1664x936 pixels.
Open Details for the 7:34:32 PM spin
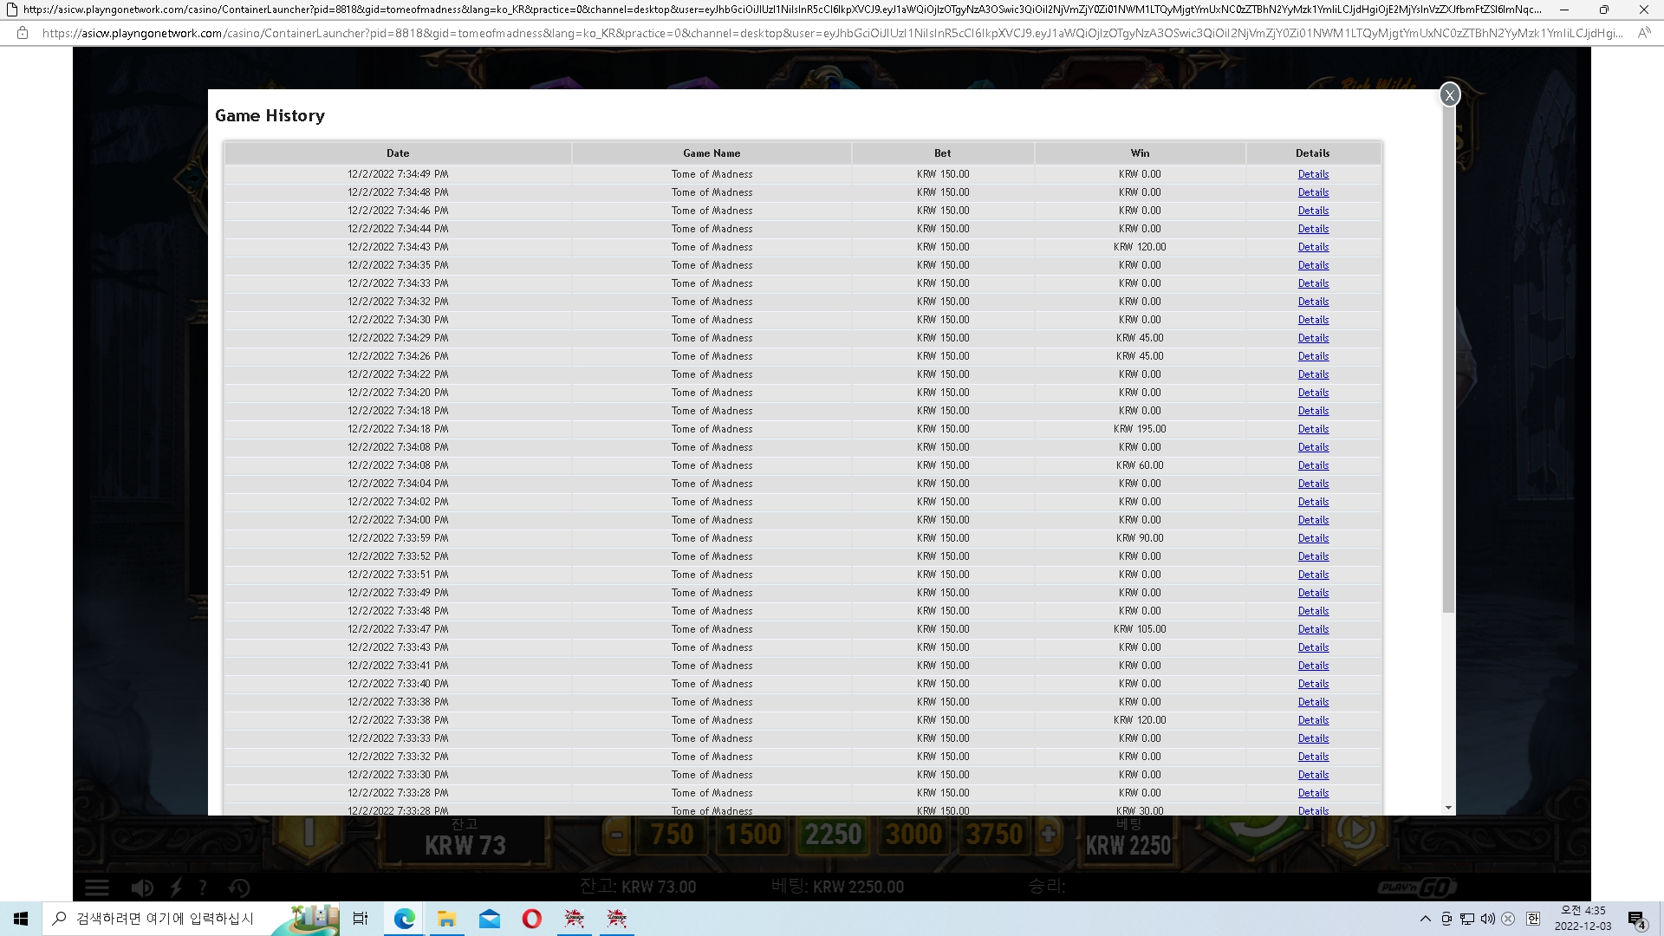click(1313, 302)
